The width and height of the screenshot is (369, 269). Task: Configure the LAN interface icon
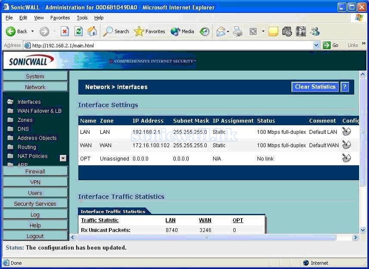pos(346,131)
